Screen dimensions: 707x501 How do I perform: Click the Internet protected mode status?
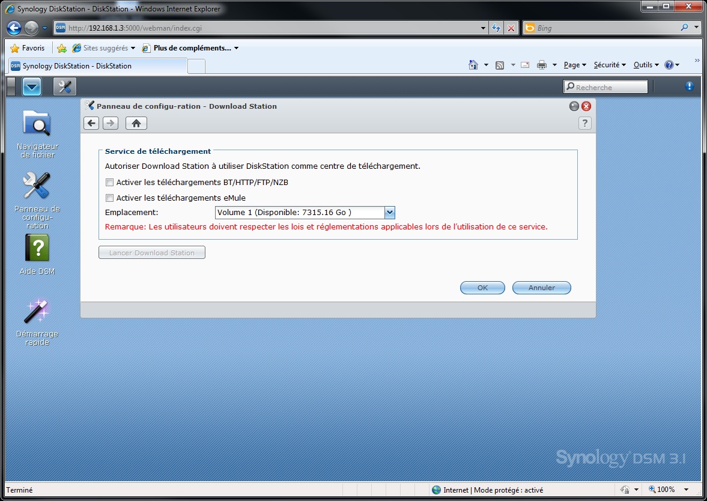click(488, 490)
